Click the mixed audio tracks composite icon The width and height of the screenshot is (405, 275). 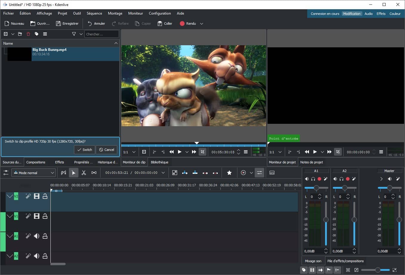click(175, 173)
